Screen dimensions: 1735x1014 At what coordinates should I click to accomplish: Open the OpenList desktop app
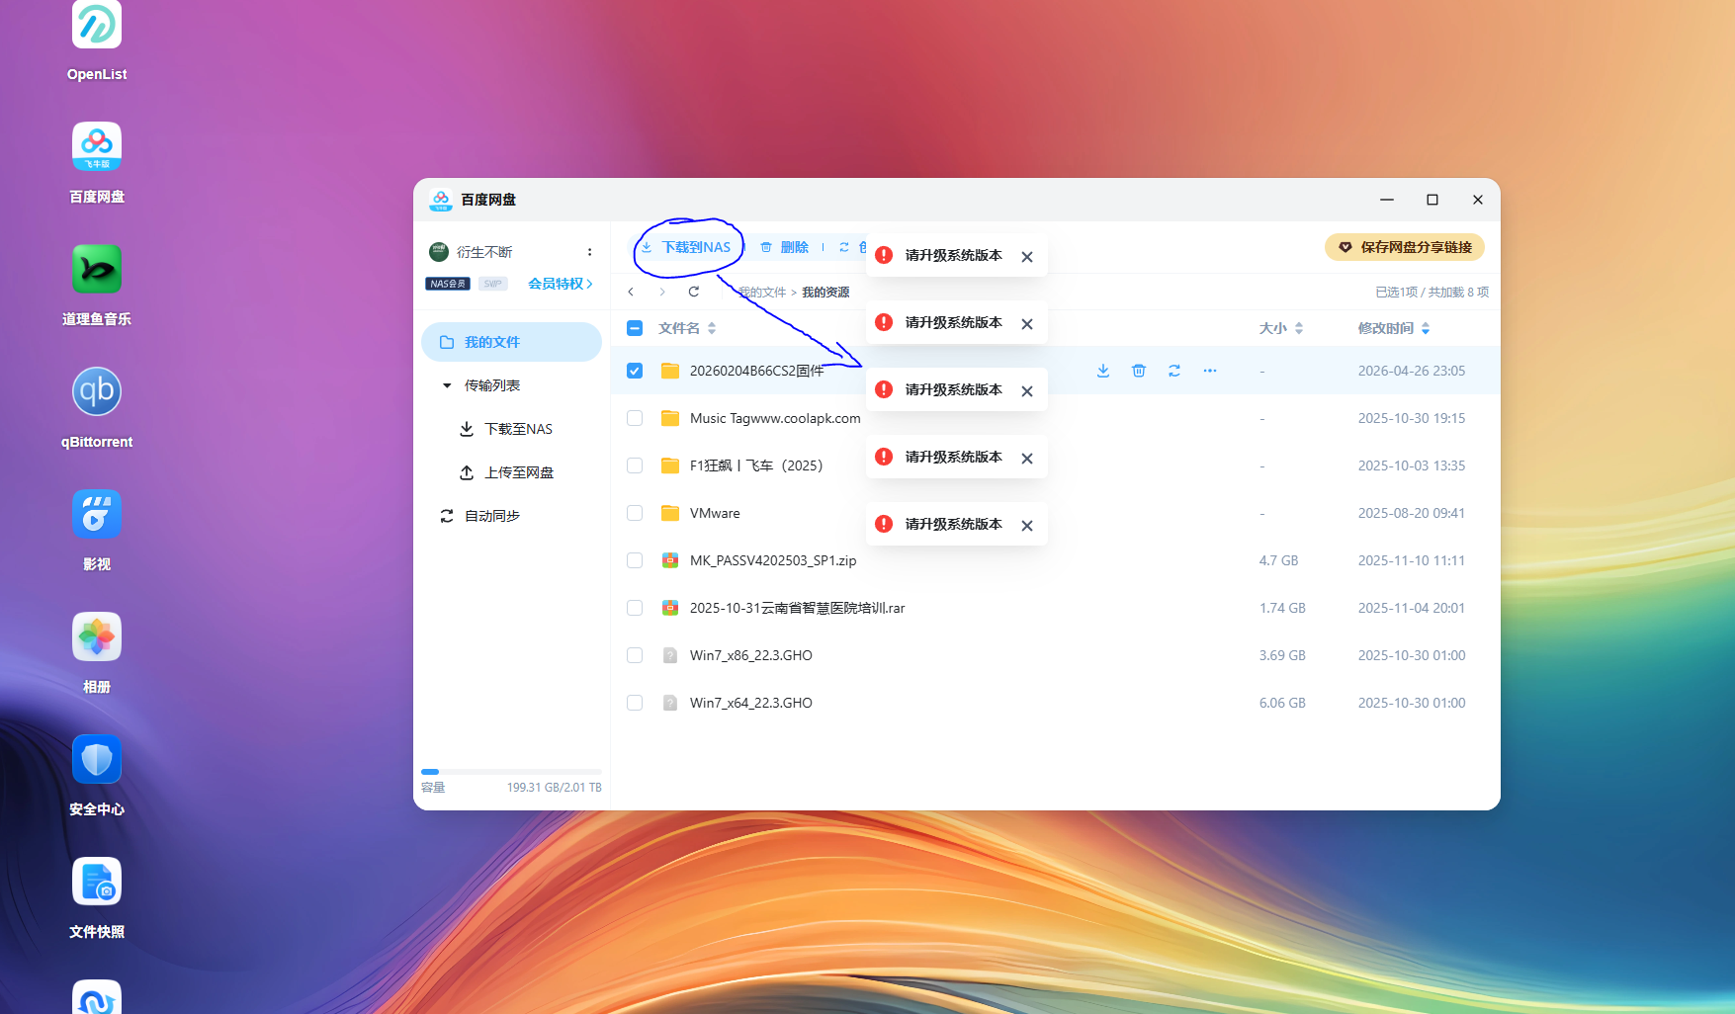[97, 26]
